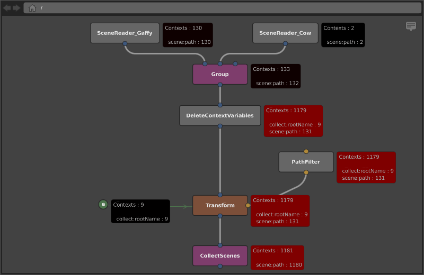This screenshot has width=424, height=275.
Task: Click the Group node's first input plug
Action: click(x=205, y=64)
